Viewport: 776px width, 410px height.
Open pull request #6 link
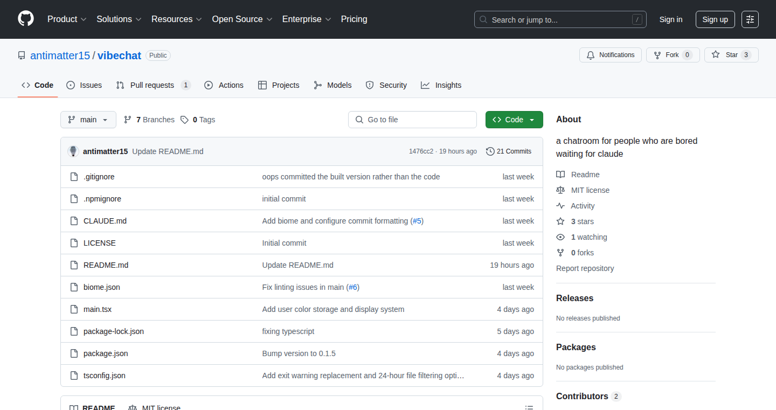[x=353, y=287]
